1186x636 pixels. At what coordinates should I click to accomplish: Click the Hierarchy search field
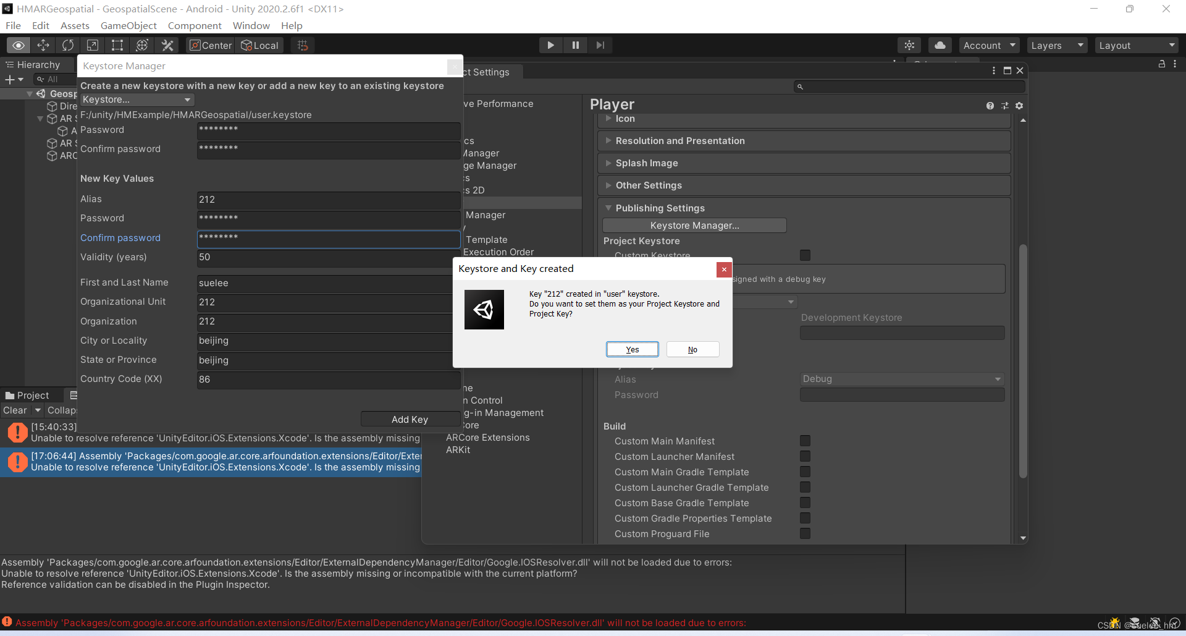(x=55, y=79)
